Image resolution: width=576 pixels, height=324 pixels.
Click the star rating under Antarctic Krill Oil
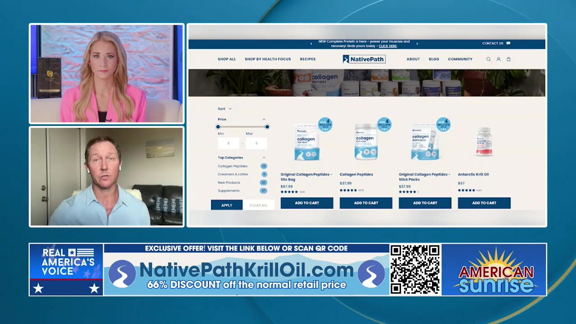[x=466, y=190]
